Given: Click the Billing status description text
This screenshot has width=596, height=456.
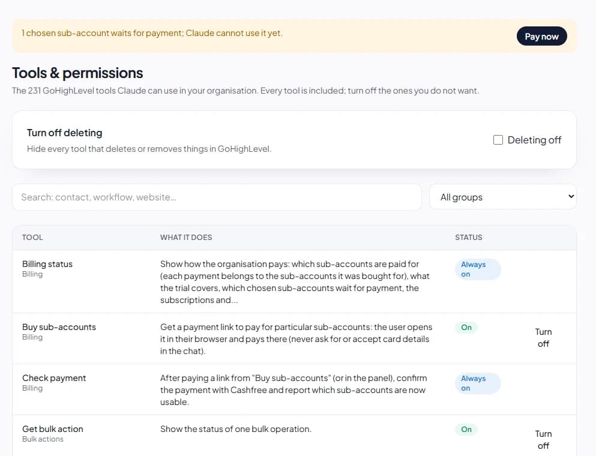Looking at the screenshot, I should pyautogui.click(x=295, y=282).
